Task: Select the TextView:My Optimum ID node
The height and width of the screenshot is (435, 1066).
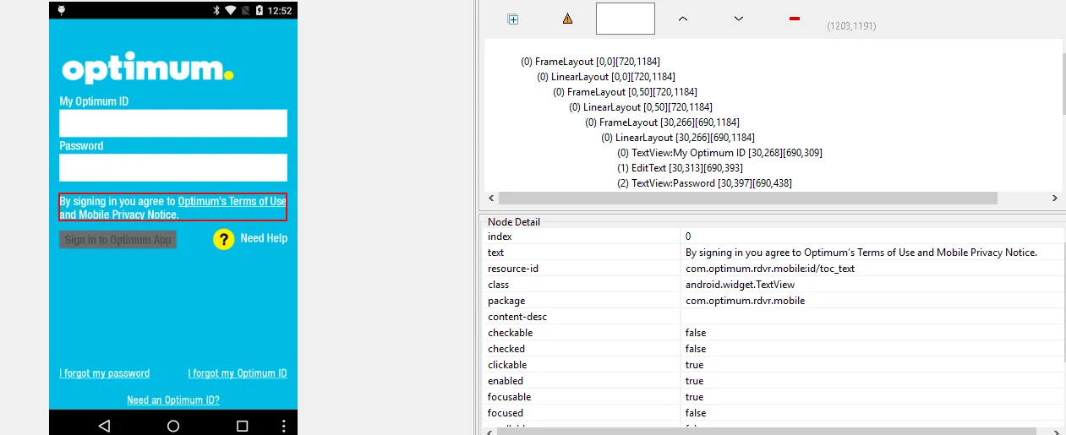Action: [x=719, y=153]
